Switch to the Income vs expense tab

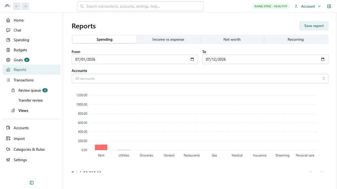(168, 39)
